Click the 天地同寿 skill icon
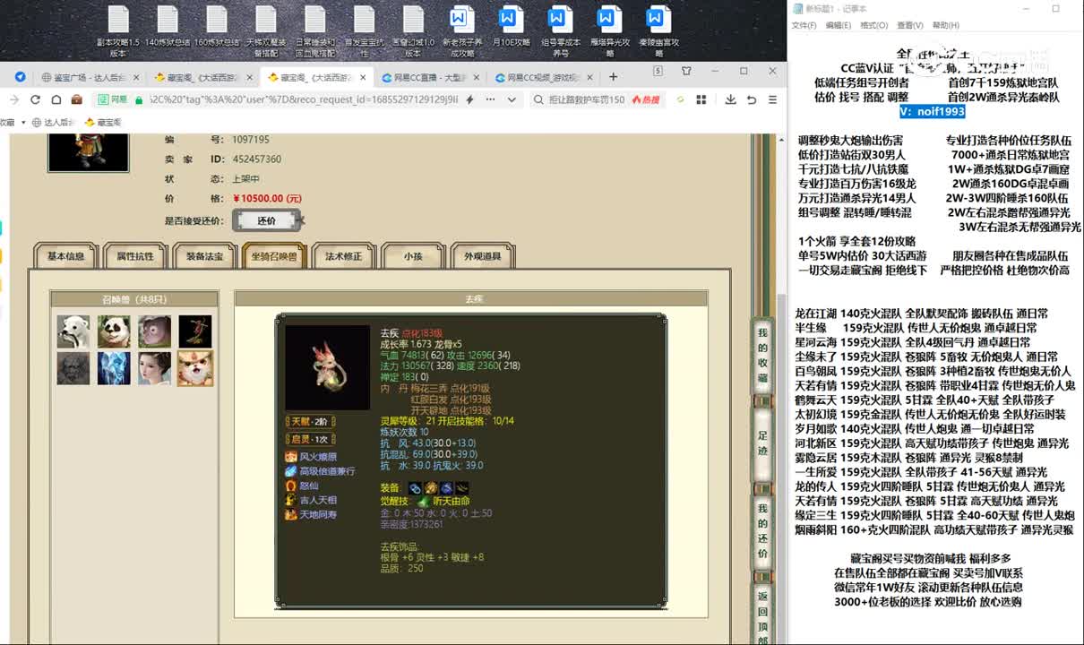The width and height of the screenshot is (1084, 645). click(291, 514)
